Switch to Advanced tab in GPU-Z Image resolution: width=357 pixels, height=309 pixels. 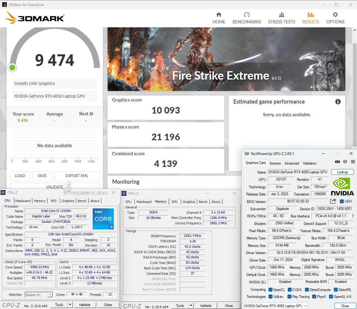point(292,163)
